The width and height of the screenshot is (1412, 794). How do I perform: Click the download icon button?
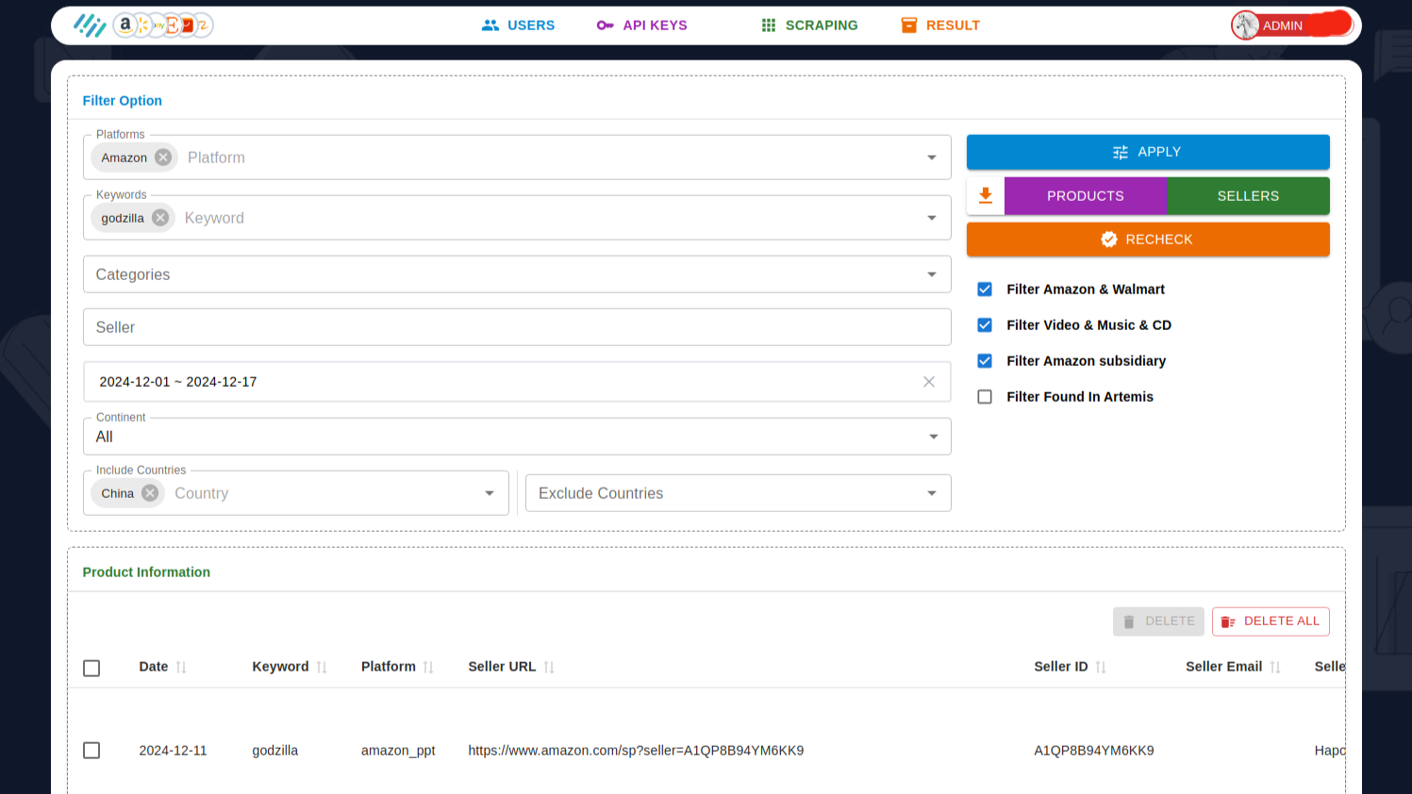coord(986,196)
